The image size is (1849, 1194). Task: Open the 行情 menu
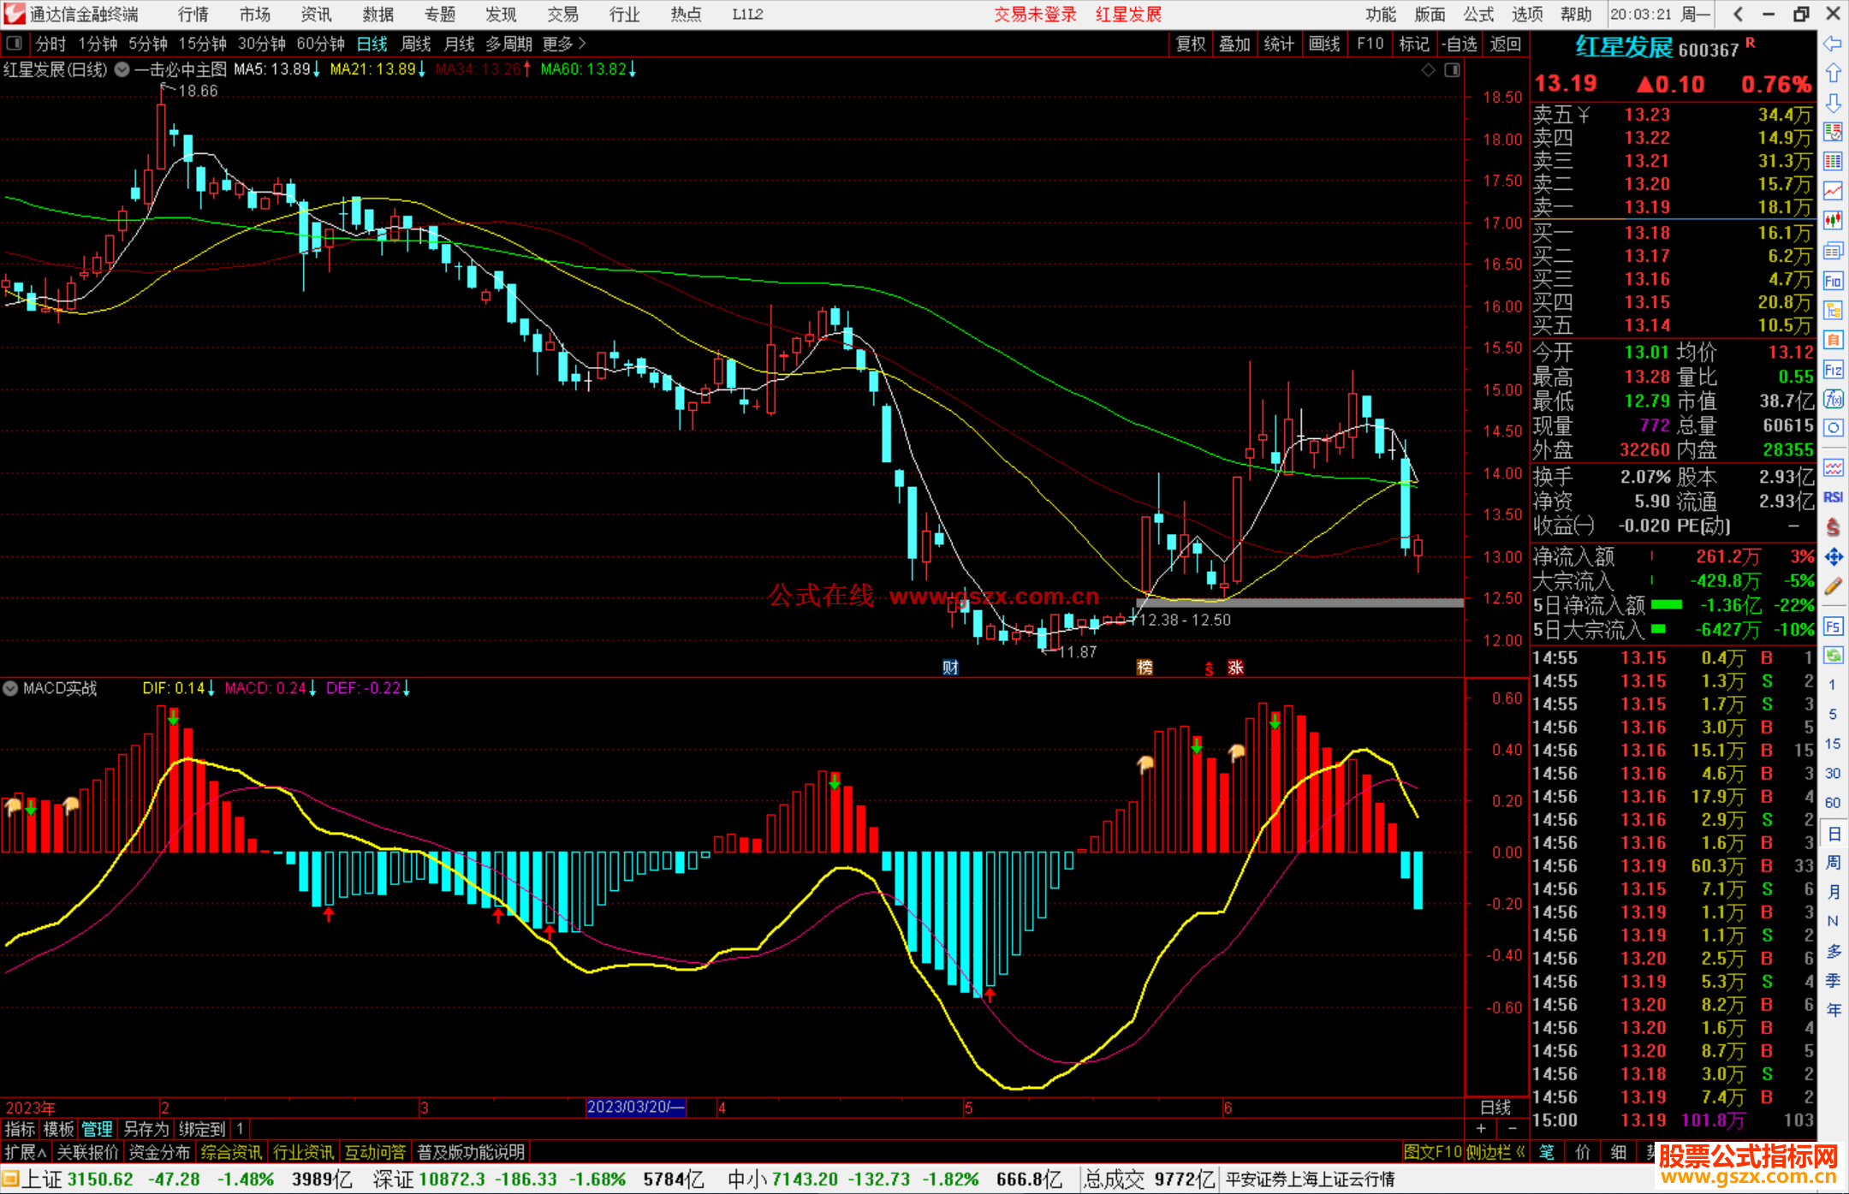[193, 15]
